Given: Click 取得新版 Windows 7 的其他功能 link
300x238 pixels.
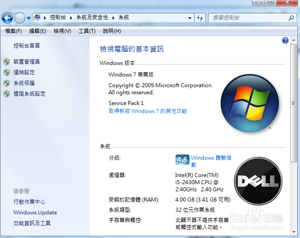Looking at the screenshot, I should 148,111.
